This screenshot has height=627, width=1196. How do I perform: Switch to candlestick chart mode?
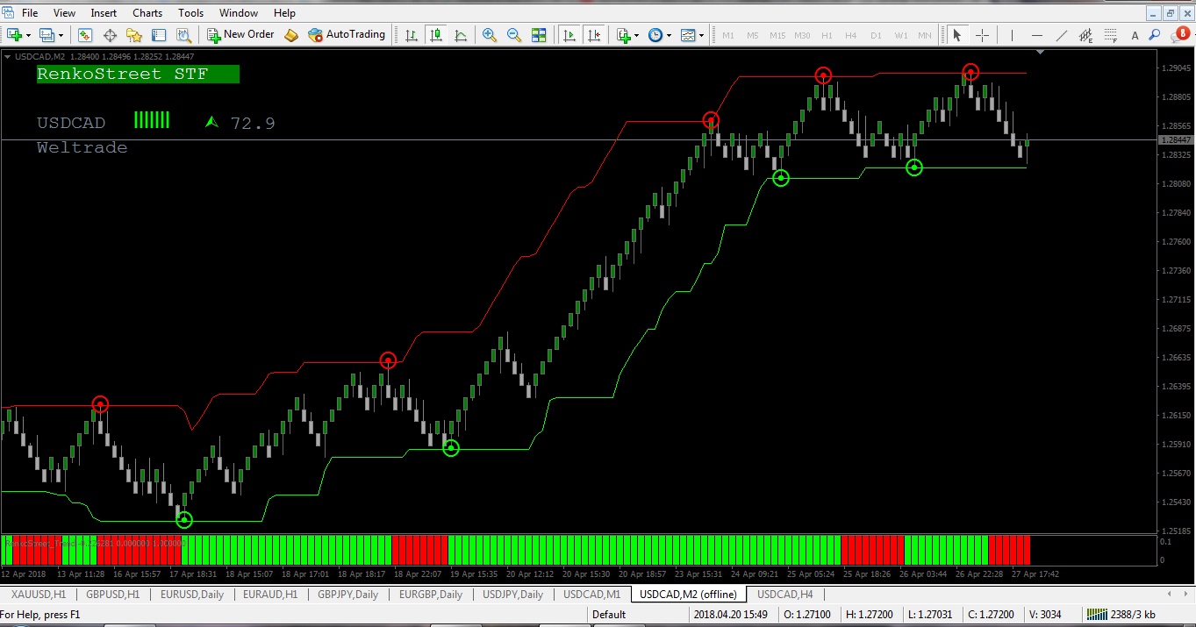[435, 35]
